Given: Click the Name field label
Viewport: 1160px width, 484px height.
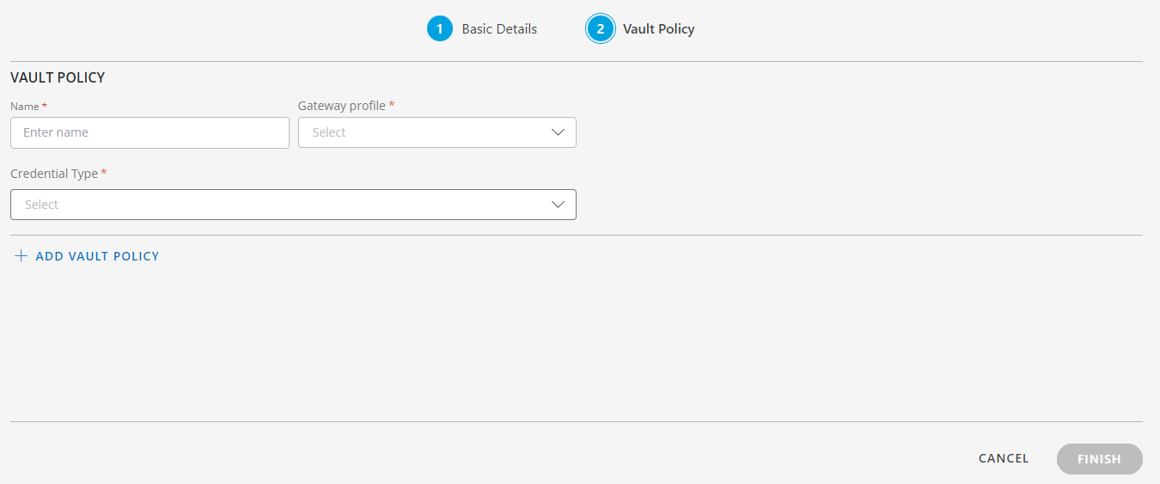Looking at the screenshot, I should [25, 106].
